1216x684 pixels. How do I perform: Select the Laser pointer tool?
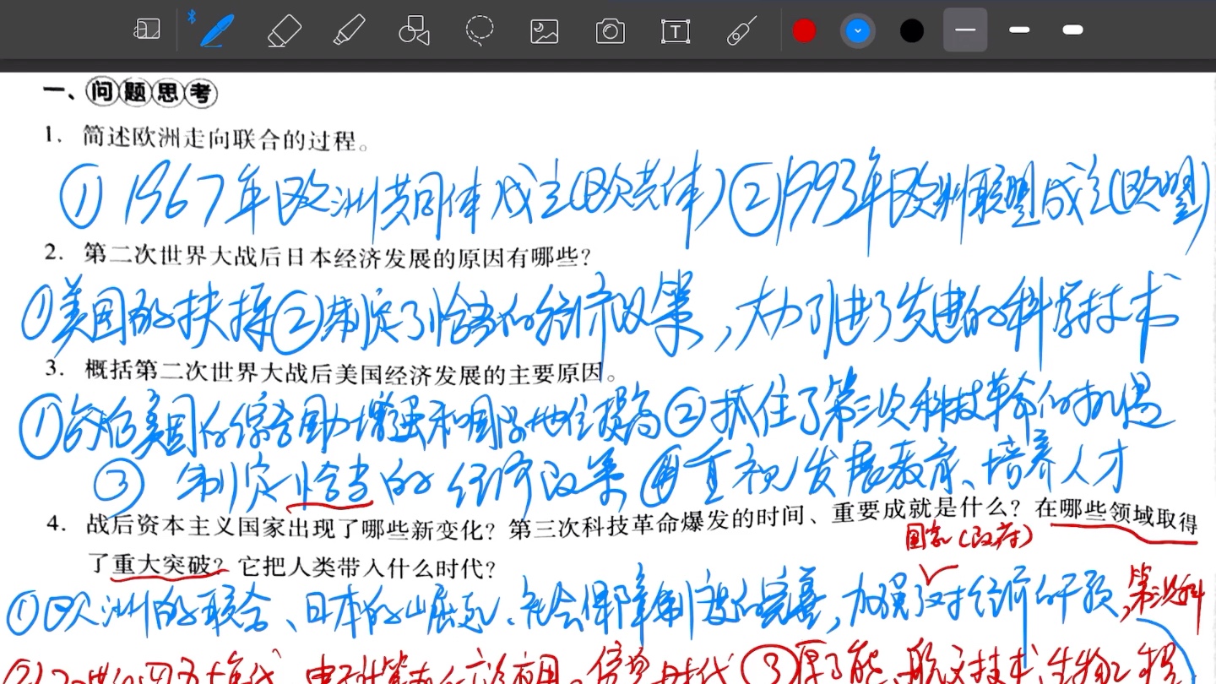coord(741,31)
